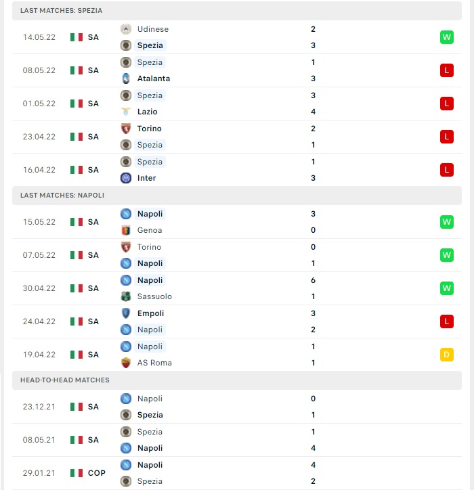This screenshot has height=490, width=474.
Task: Select the Last Matches: Napoli header
Action: [237, 196]
